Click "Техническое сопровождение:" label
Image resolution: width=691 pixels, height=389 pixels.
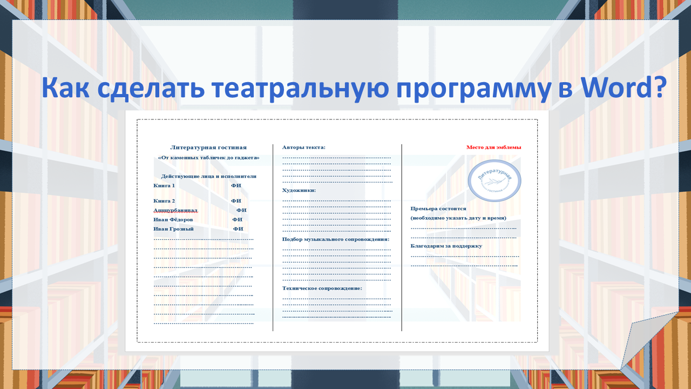coord(322,288)
